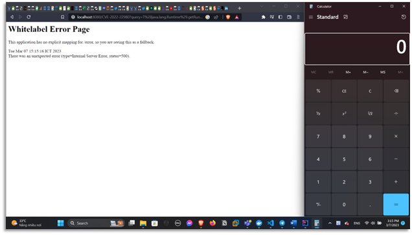
Task: Open a new browser tab with plus
Action: (240, 8)
